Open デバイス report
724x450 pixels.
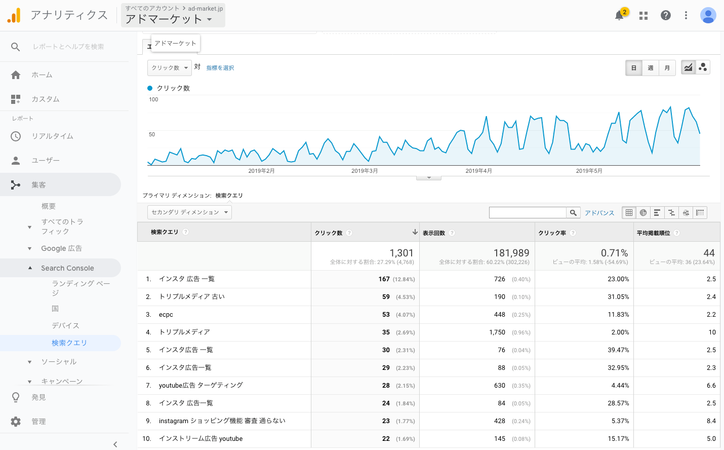click(x=65, y=326)
